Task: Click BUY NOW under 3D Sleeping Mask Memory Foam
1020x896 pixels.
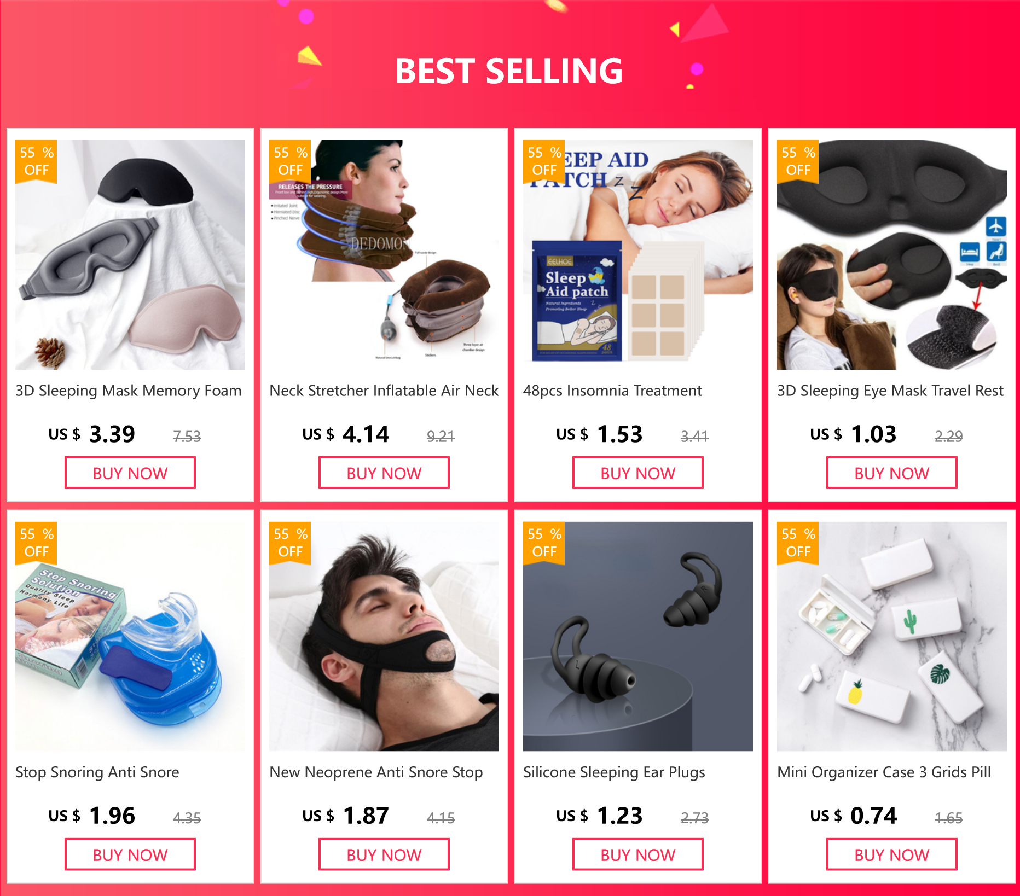Action: point(130,473)
